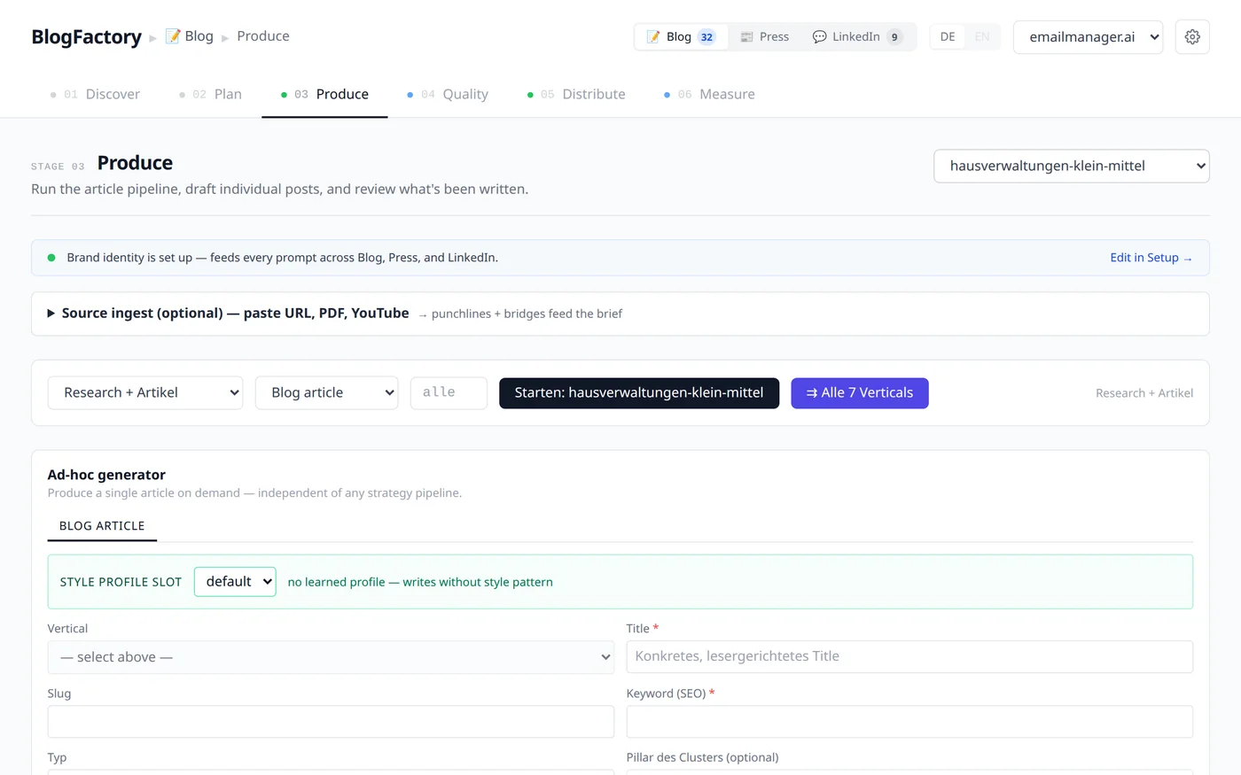Go to the 04 Quality stage tab
Image resolution: width=1241 pixels, height=775 pixels.
pyautogui.click(x=448, y=95)
